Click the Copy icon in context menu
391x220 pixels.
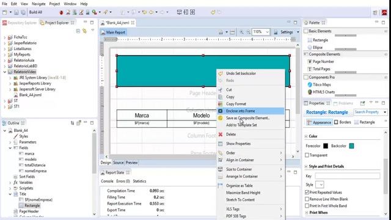point(221,97)
